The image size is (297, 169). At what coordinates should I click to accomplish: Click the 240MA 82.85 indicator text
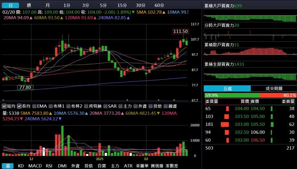click(x=114, y=18)
